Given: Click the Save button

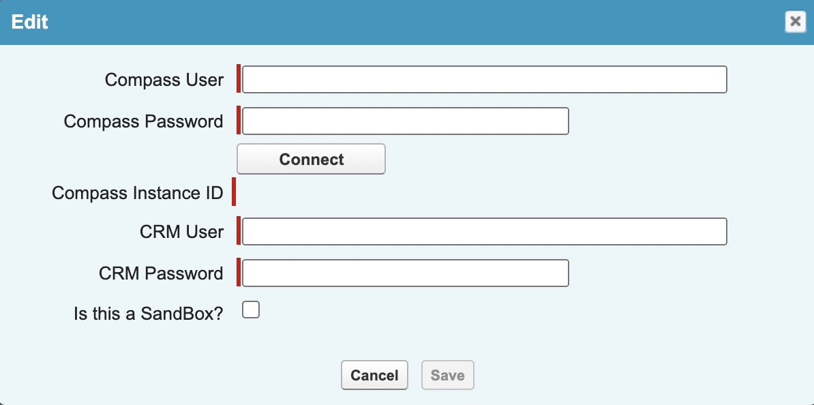Looking at the screenshot, I should [x=447, y=376].
